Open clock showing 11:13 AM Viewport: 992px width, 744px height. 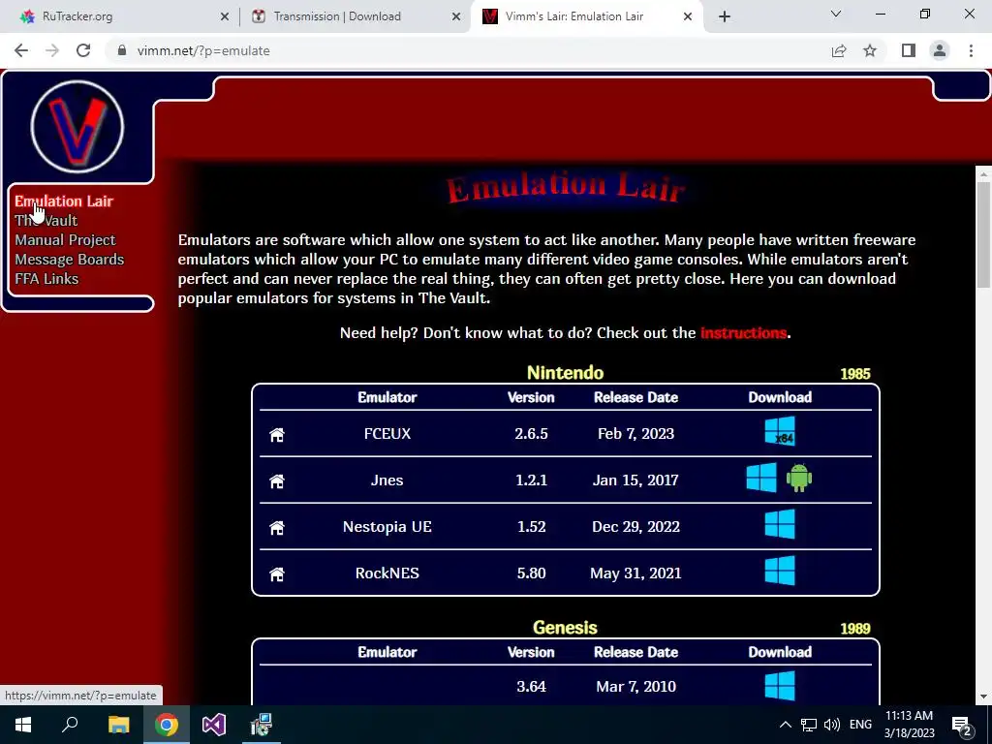909,725
